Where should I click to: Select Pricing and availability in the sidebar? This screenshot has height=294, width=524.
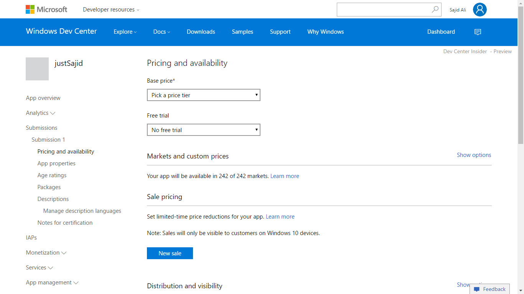[66, 152]
